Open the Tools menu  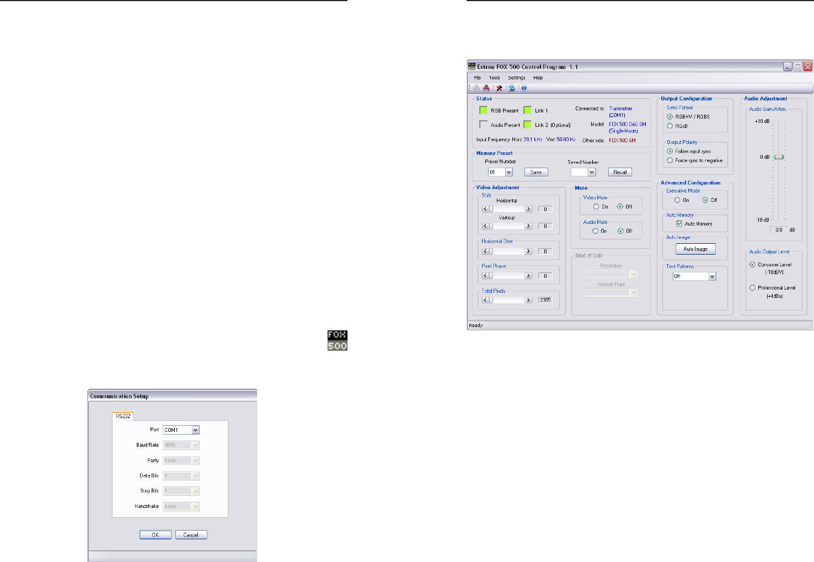pos(495,78)
